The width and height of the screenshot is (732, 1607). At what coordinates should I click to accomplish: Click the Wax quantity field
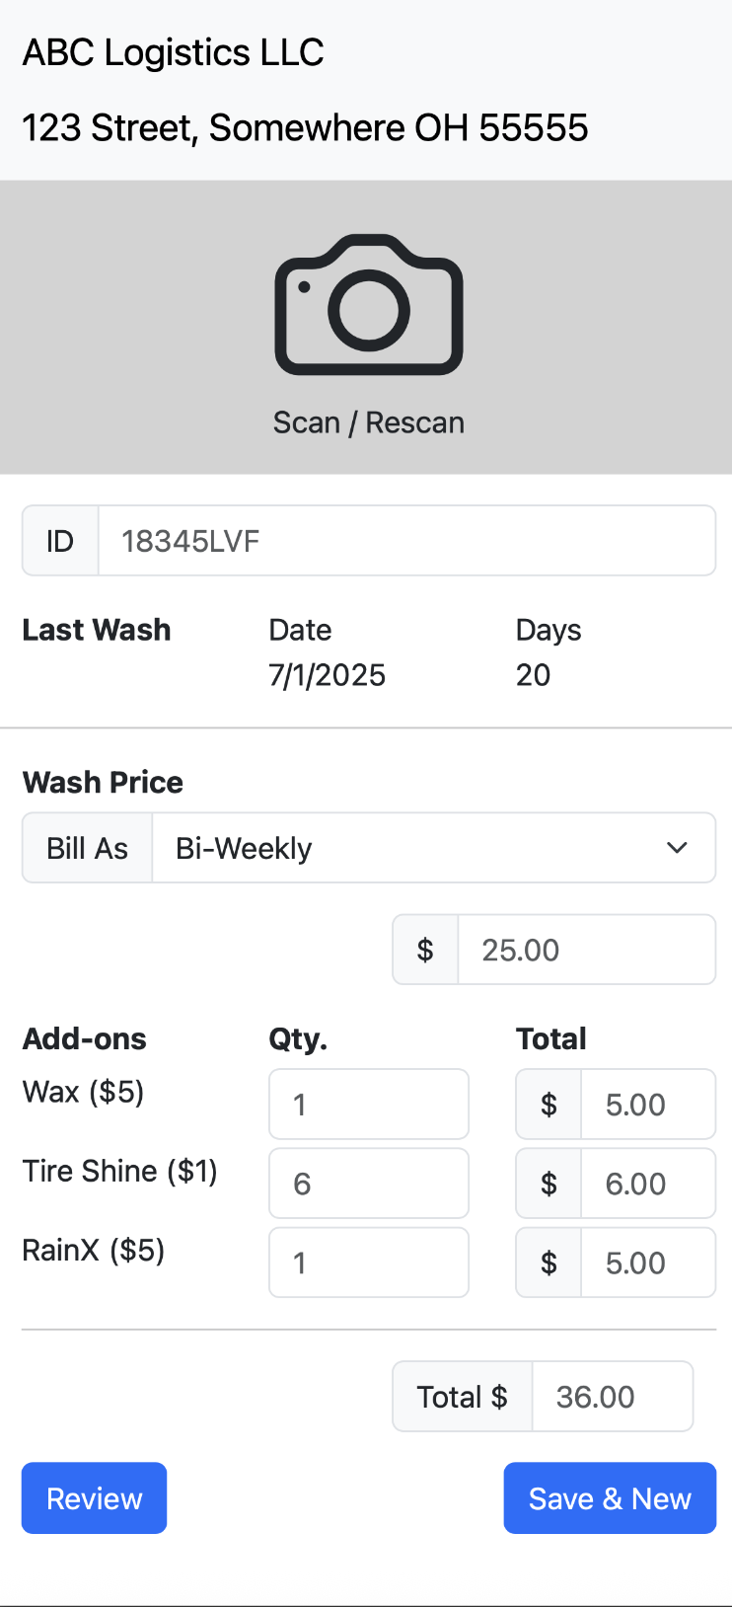pyautogui.click(x=368, y=1105)
